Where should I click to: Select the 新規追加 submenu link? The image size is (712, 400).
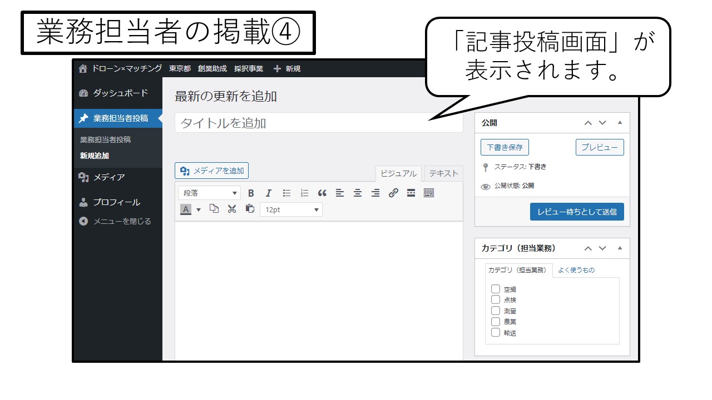click(95, 156)
